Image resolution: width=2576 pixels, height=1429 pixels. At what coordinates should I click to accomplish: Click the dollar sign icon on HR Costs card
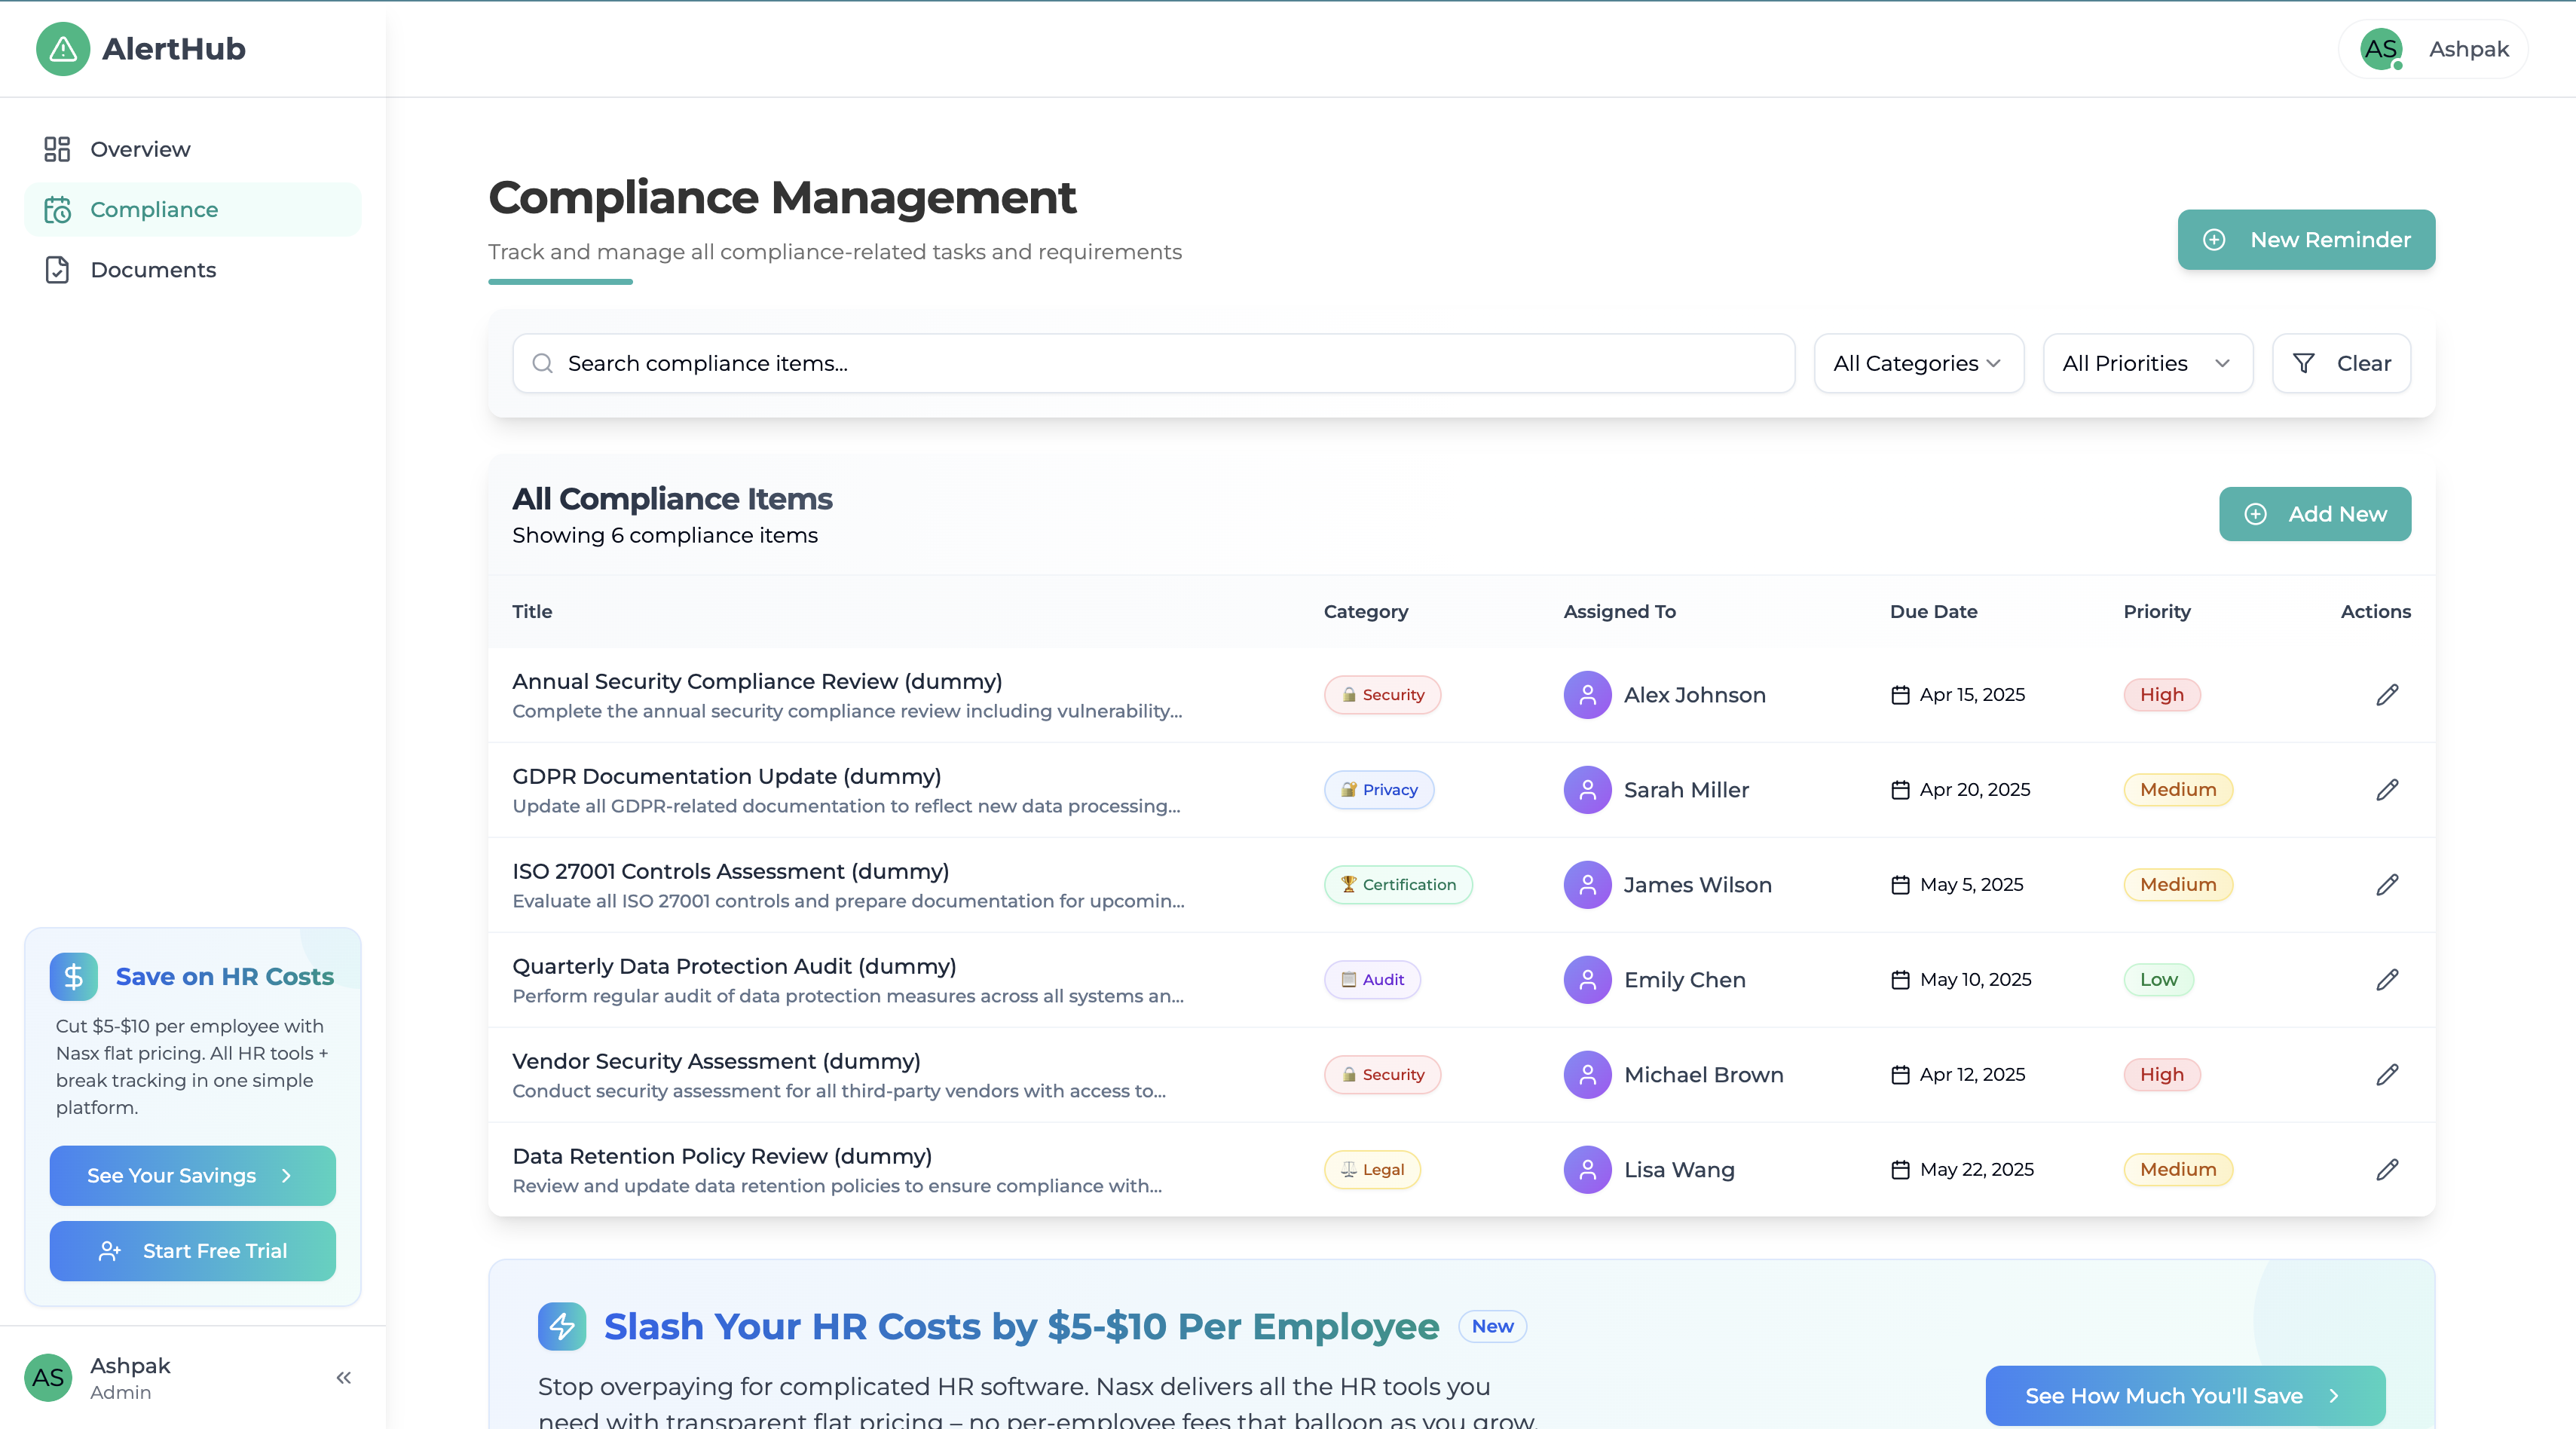74,977
